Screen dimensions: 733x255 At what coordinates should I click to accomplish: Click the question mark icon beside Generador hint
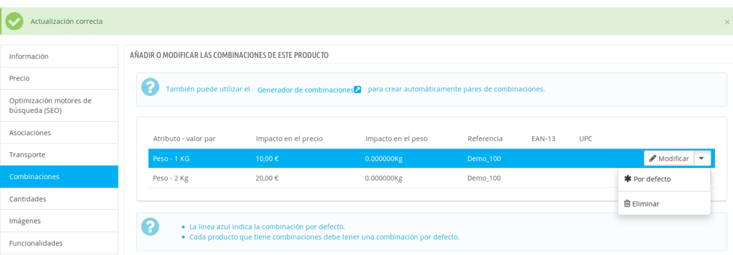[x=150, y=87]
